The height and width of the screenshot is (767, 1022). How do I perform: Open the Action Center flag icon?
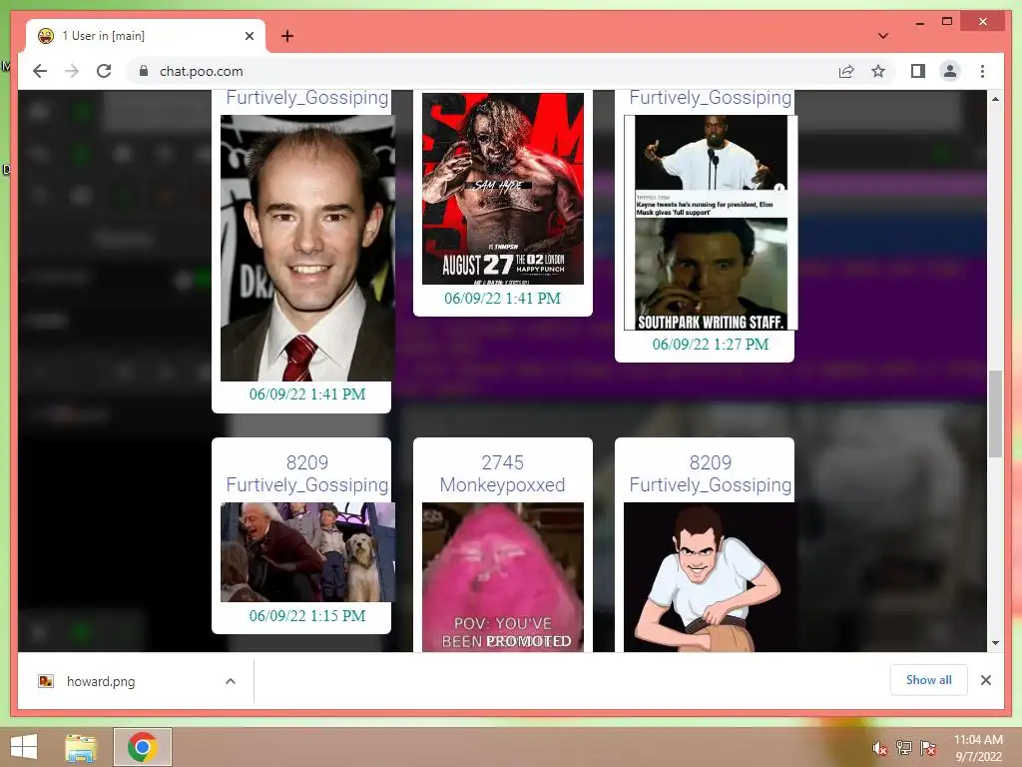928,748
